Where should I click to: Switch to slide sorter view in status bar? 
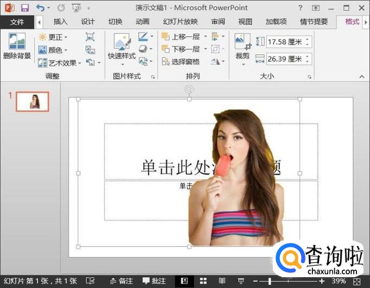[x=203, y=281]
